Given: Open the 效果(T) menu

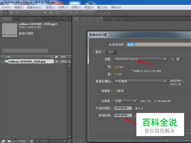Looking at the screenshot, I should 63,7.
